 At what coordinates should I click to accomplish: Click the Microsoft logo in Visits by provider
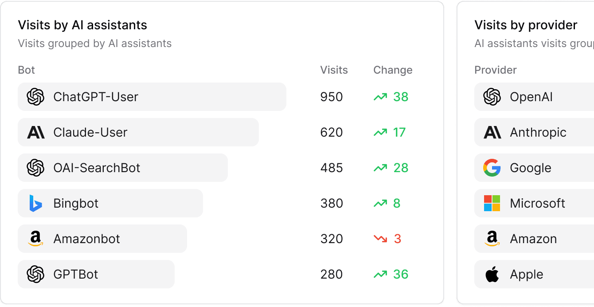(492, 203)
